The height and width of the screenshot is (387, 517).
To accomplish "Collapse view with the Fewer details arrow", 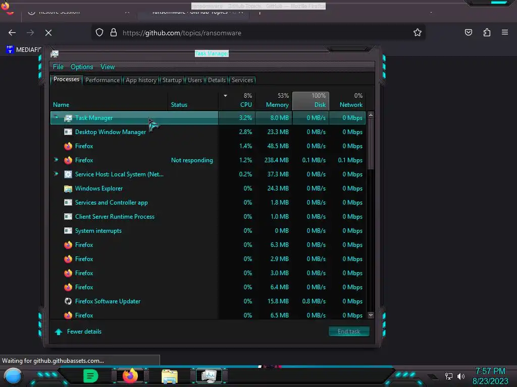I will 59,332.
